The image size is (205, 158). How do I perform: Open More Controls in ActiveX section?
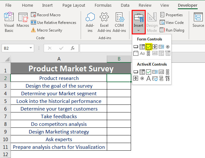click(x=168, y=78)
